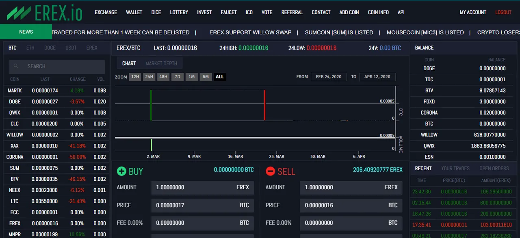Select the NEEX coin row
The width and height of the screenshot is (520, 238).
pos(56,190)
